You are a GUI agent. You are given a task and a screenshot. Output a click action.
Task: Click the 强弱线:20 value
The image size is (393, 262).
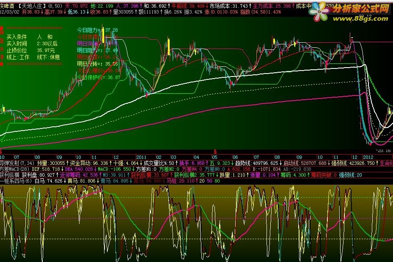coord(351,175)
